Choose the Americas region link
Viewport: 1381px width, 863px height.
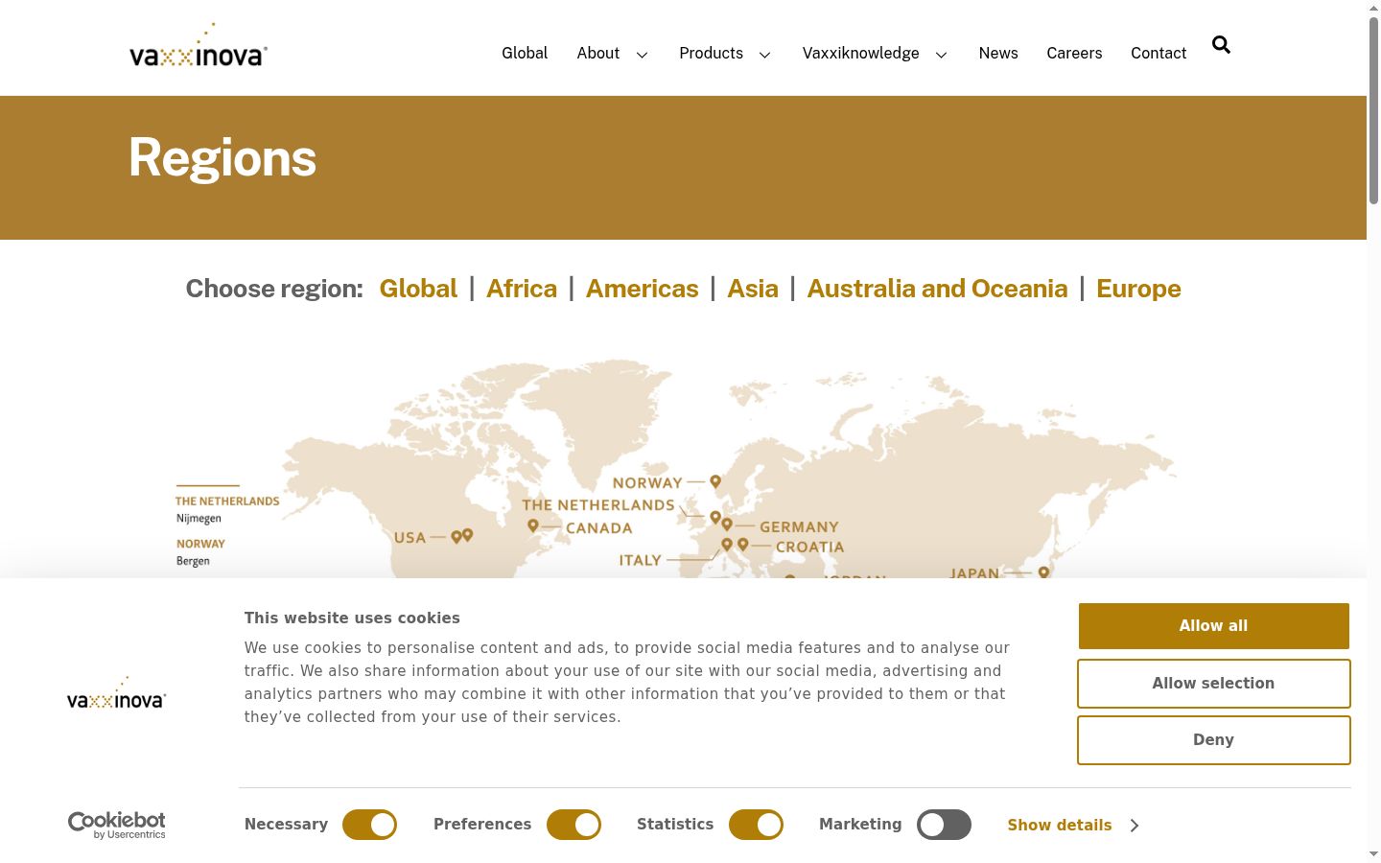click(643, 289)
